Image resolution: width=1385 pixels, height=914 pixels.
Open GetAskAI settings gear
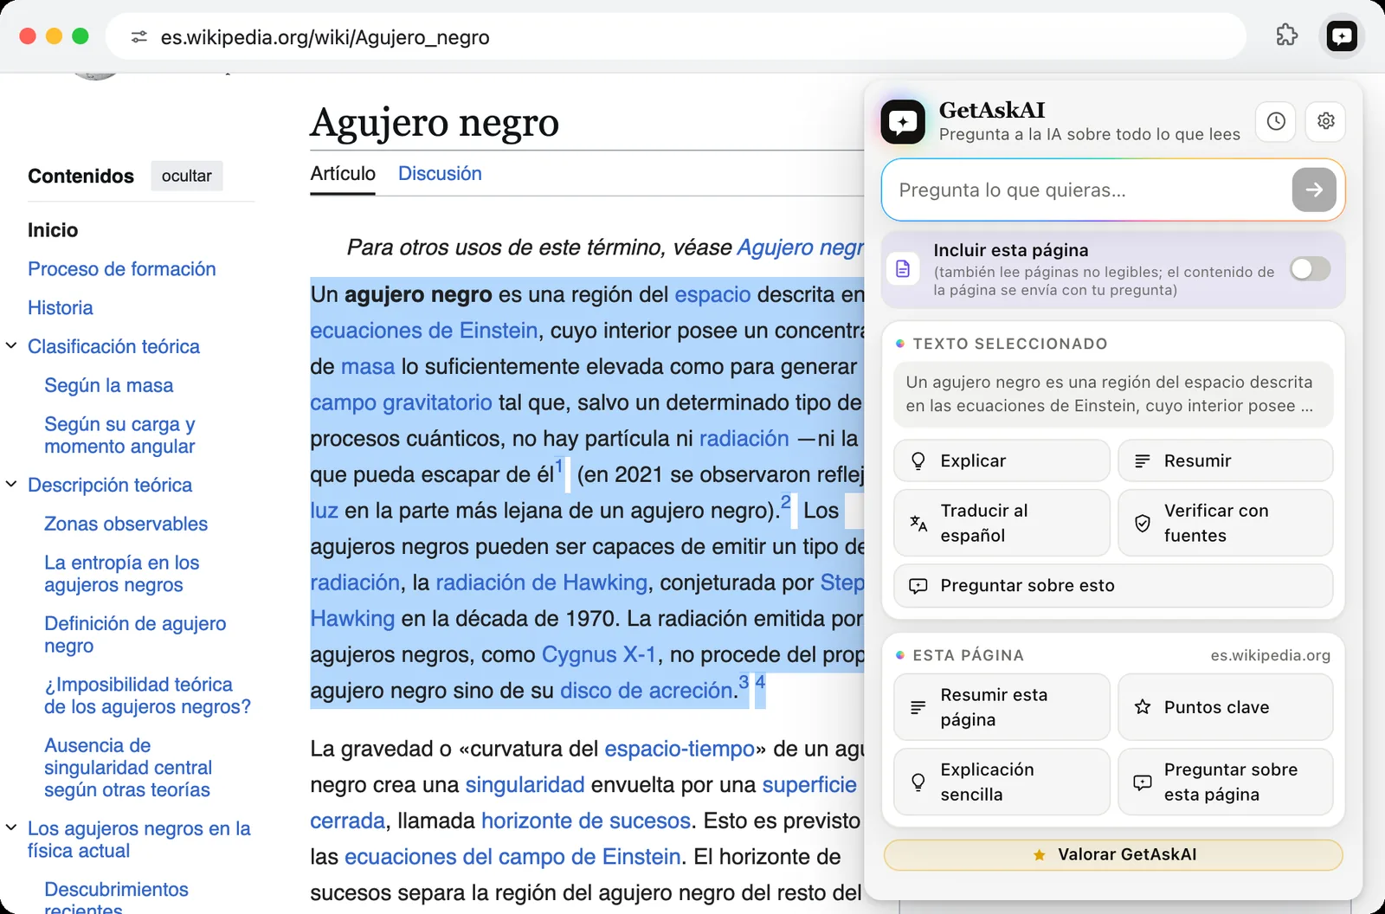pyautogui.click(x=1326, y=121)
